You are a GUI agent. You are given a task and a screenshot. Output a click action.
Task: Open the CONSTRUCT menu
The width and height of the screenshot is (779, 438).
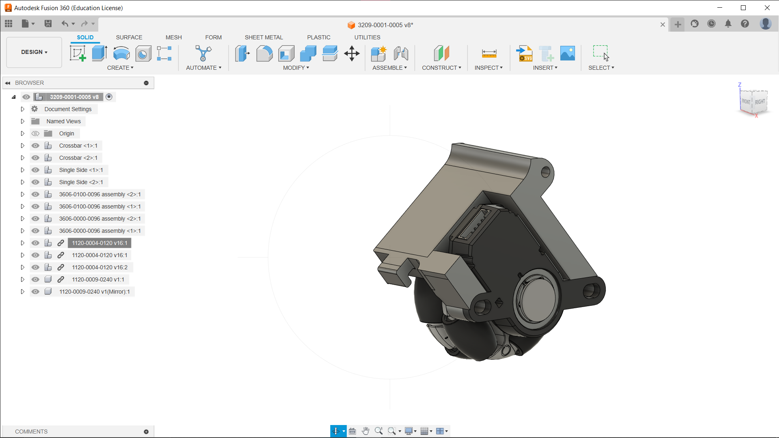[x=441, y=68]
